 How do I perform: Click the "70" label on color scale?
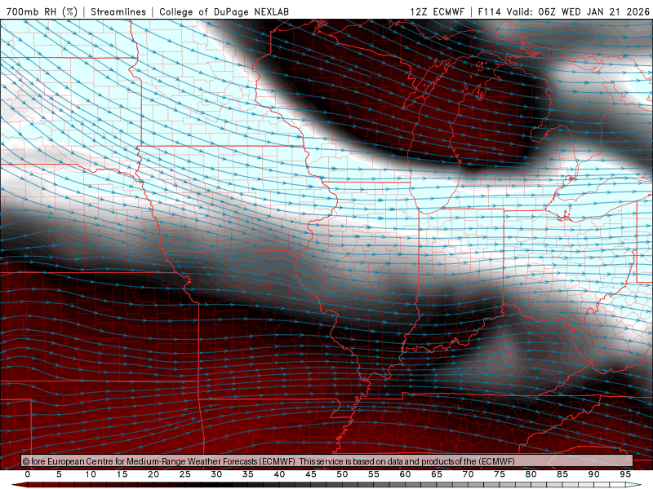point(468,474)
